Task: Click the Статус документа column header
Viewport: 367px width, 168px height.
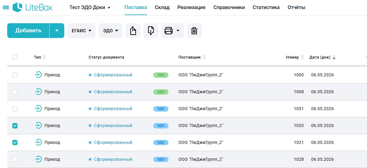Action: pyautogui.click(x=107, y=57)
